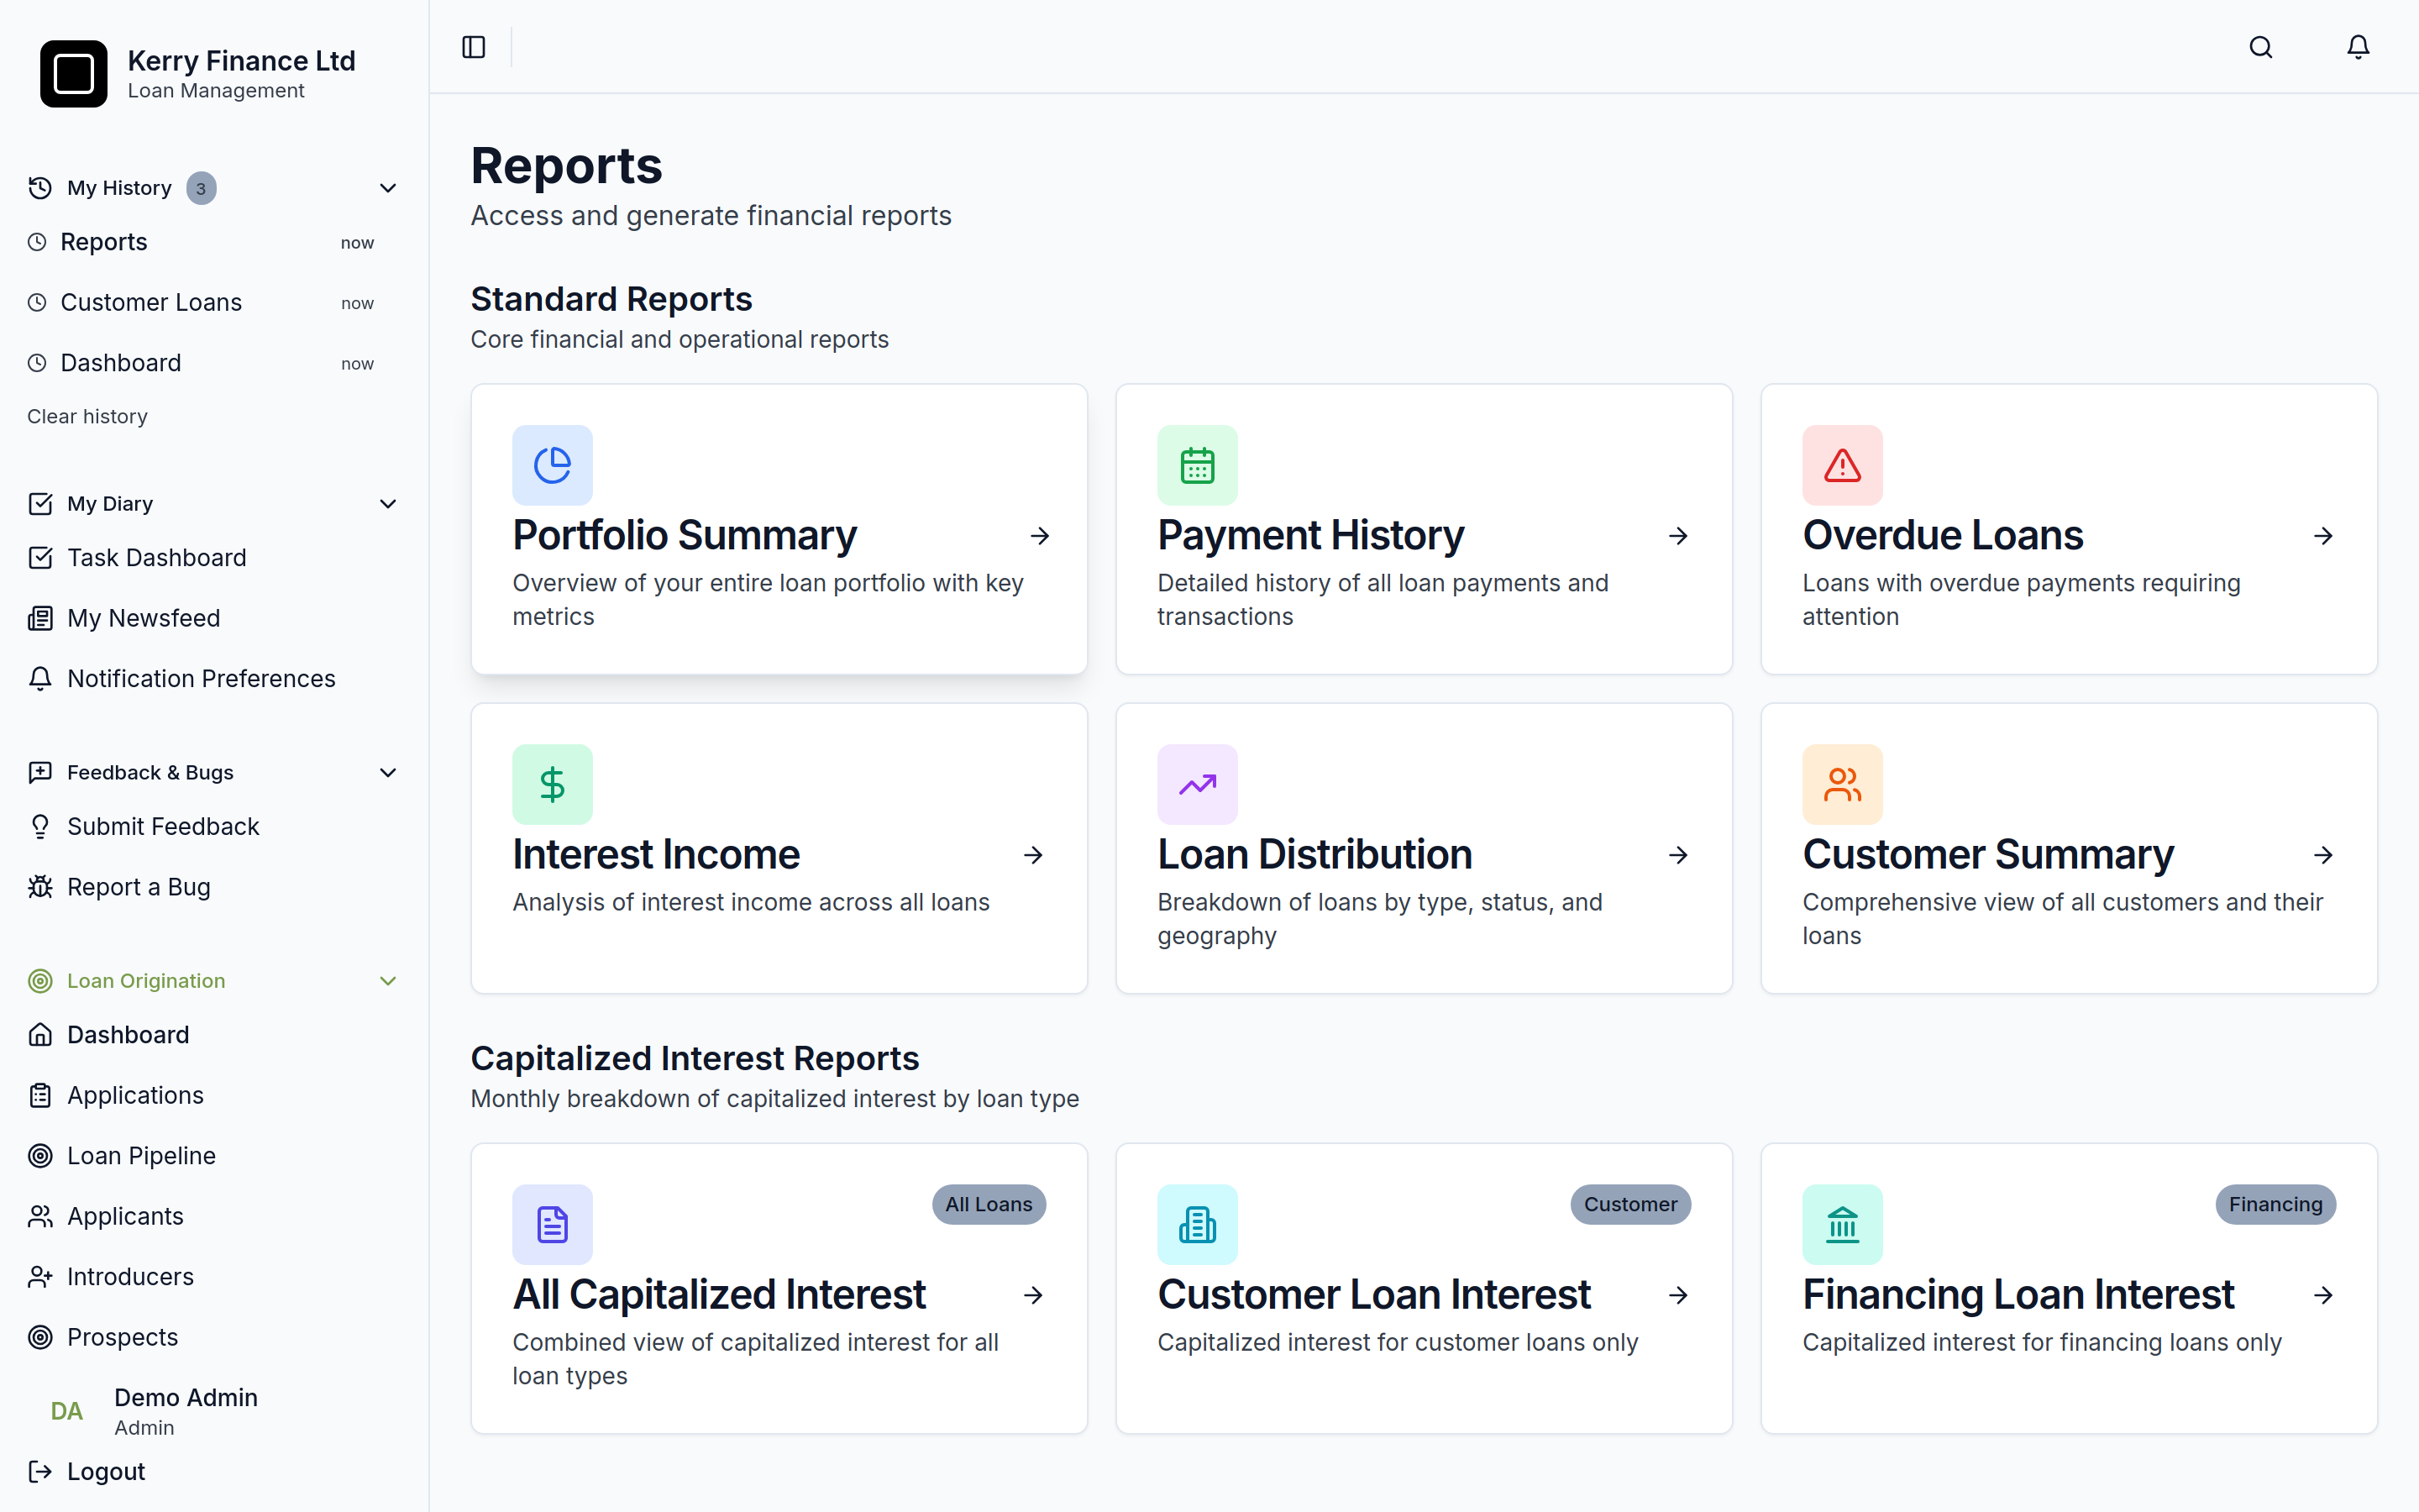Click the Financing Loan Interest arrow icon

[2323, 1295]
